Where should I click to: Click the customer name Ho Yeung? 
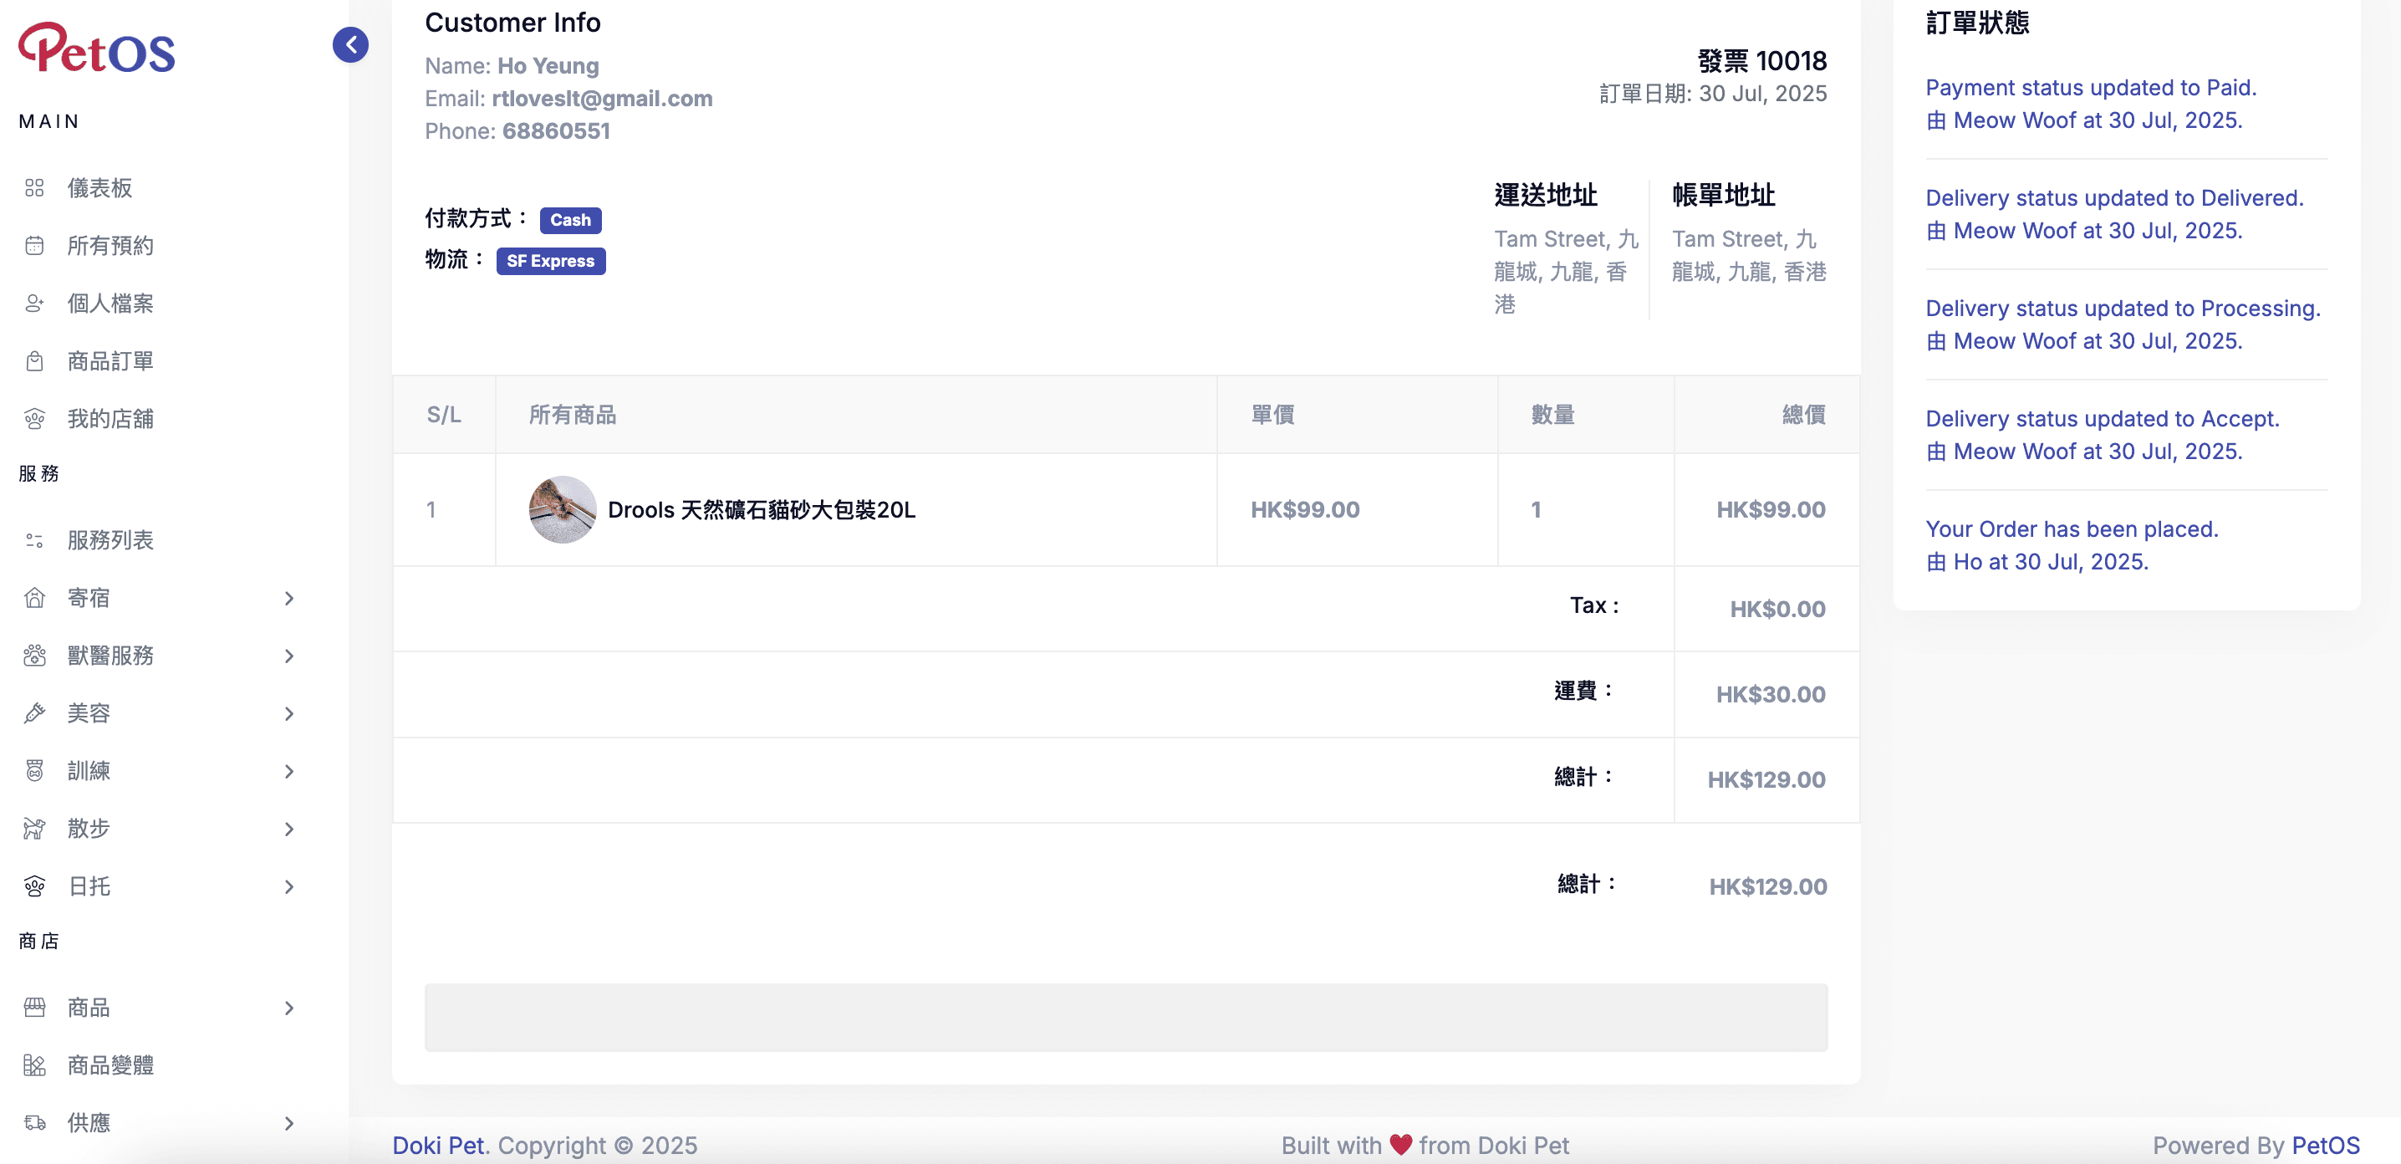tap(548, 66)
